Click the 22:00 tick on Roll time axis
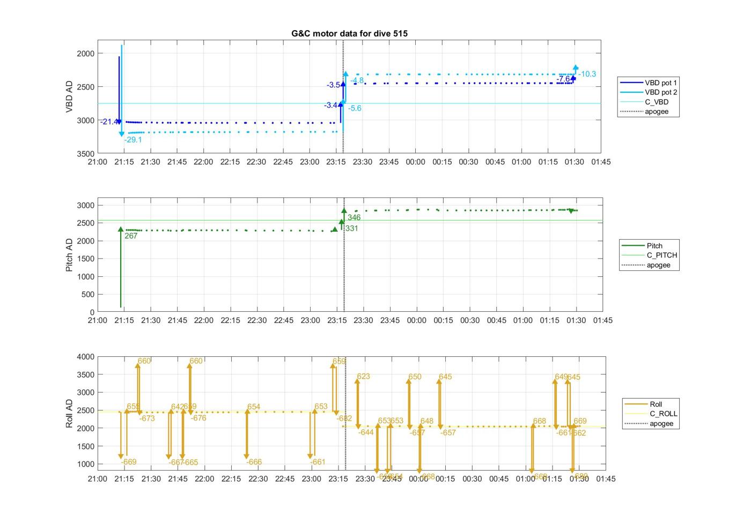The image size is (751, 529). coord(204,479)
